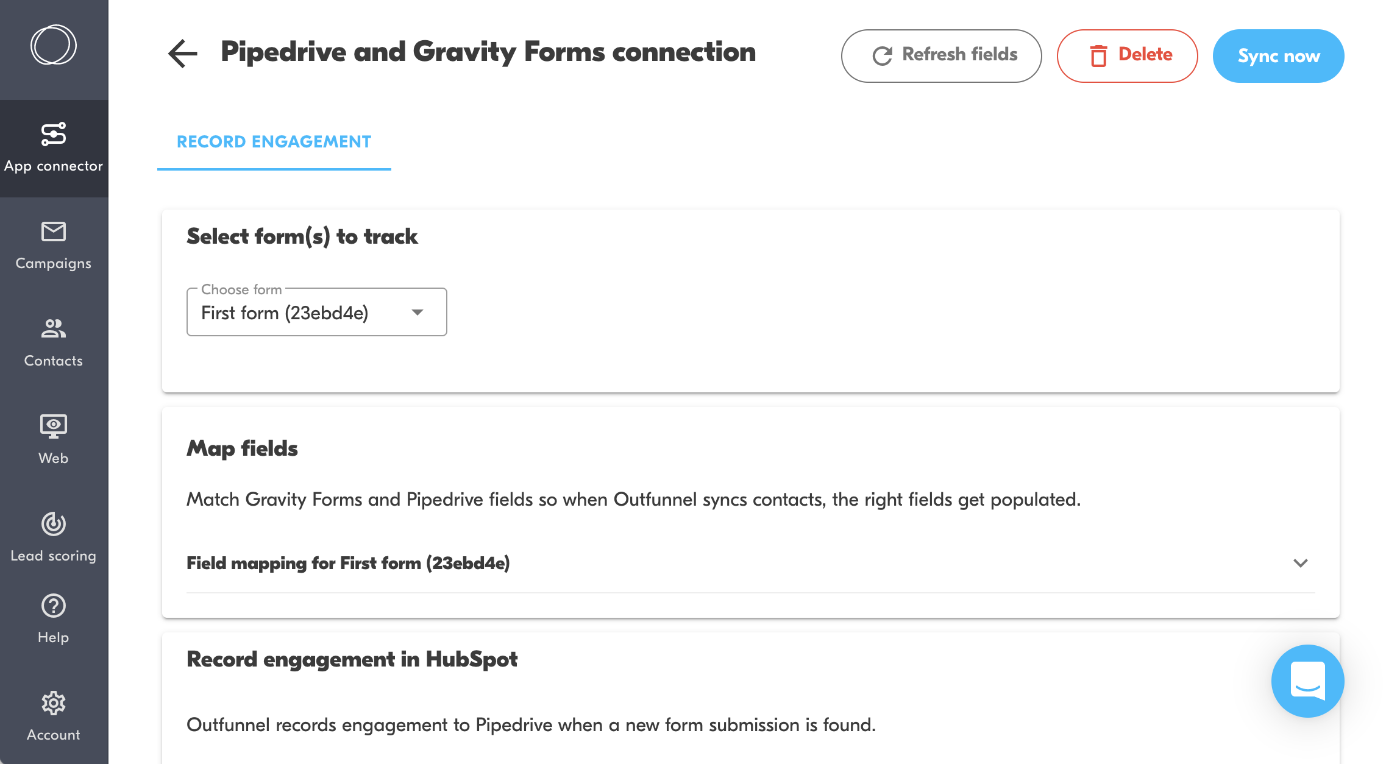Click the Refresh fields button
This screenshot has width=1386, height=764.
click(x=941, y=55)
